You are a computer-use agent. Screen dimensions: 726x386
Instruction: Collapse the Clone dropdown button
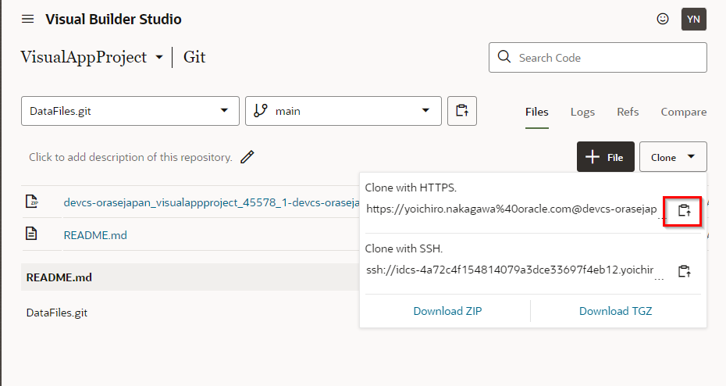[x=673, y=157]
